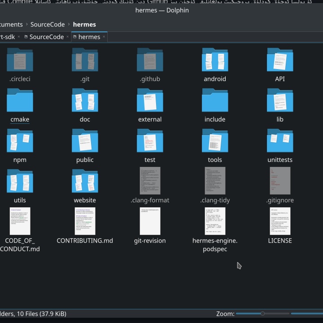Select the CODE_OF_CONDUCT.md file

click(20, 221)
